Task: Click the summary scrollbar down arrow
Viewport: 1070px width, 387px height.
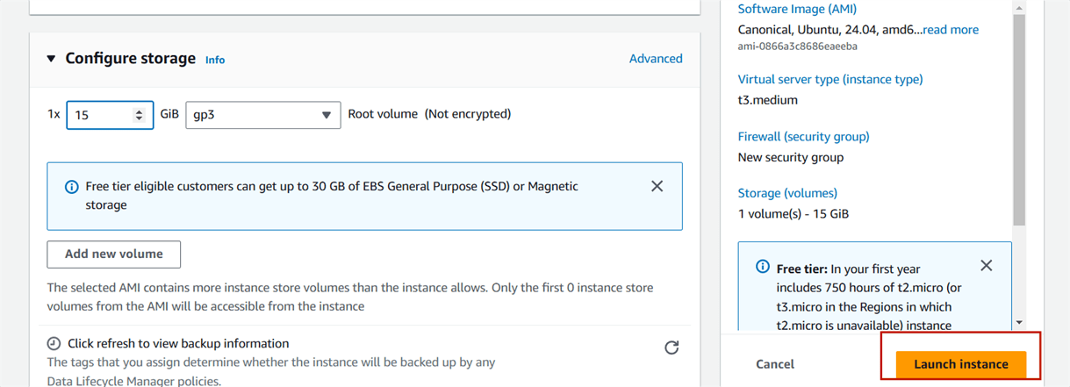Action: (x=1019, y=323)
